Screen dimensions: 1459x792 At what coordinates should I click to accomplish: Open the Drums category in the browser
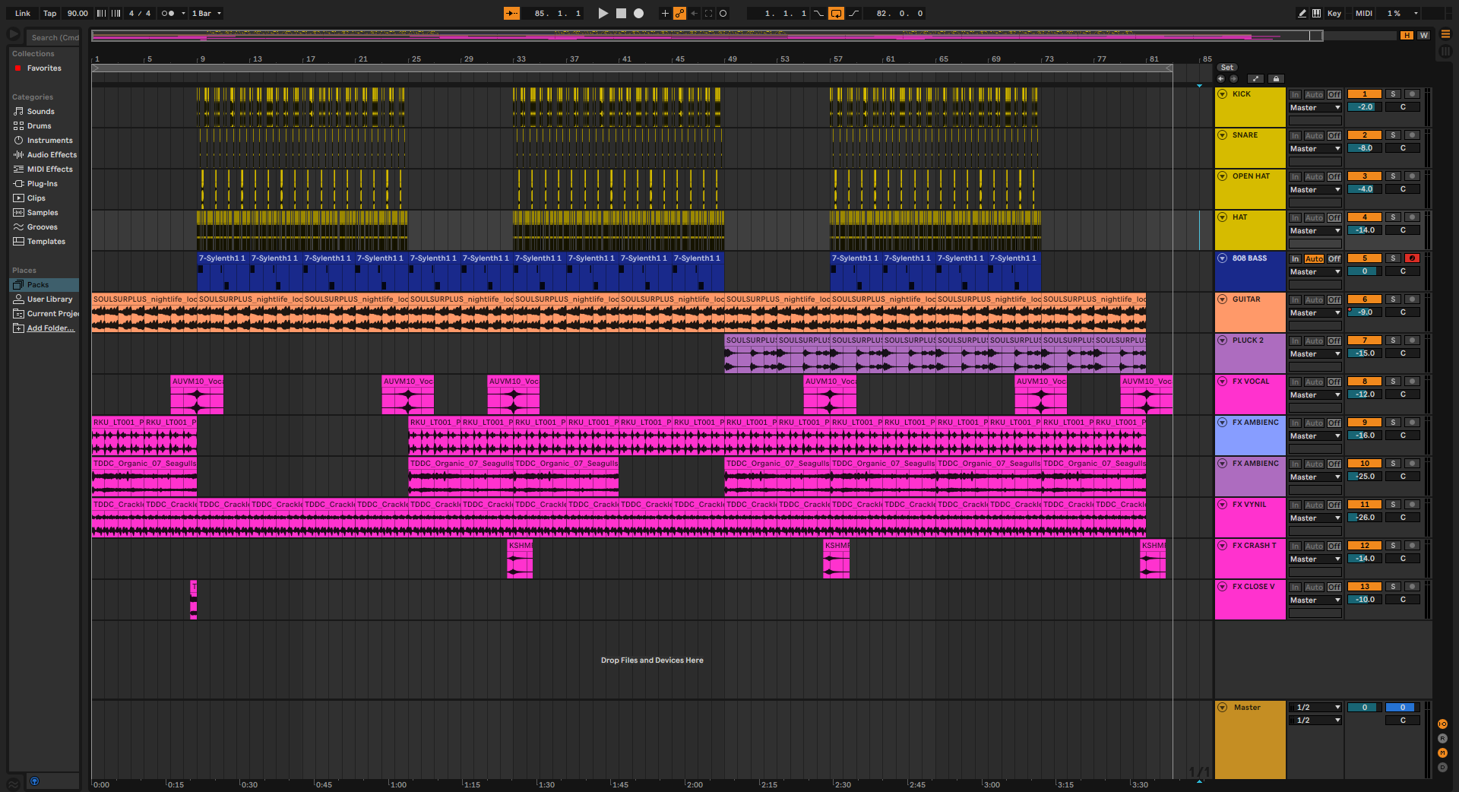(x=39, y=126)
